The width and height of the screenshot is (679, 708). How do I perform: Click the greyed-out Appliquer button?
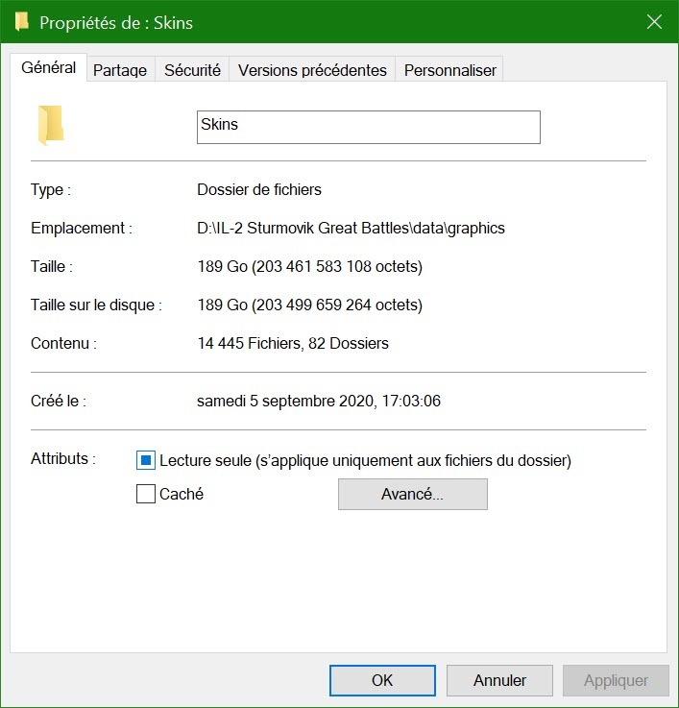coord(616,680)
